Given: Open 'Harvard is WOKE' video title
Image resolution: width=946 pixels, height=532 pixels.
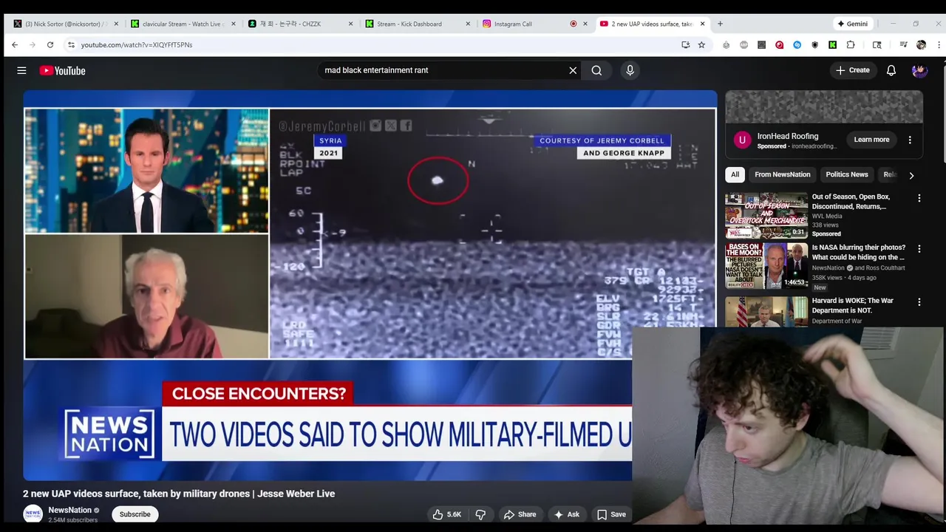Looking at the screenshot, I should point(853,305).
